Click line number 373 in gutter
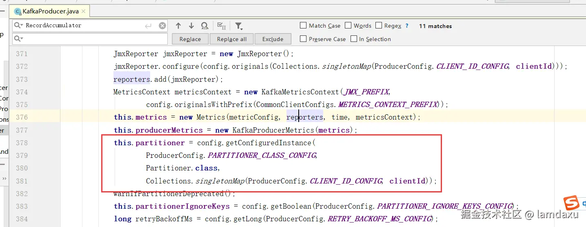The height and width of the screenshot is (227, 586). coord(22,79)
